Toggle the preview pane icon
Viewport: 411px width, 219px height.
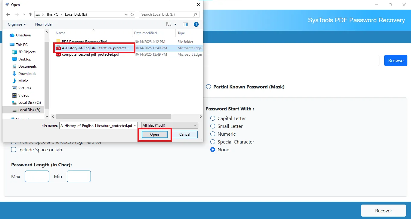pos(185,24)
